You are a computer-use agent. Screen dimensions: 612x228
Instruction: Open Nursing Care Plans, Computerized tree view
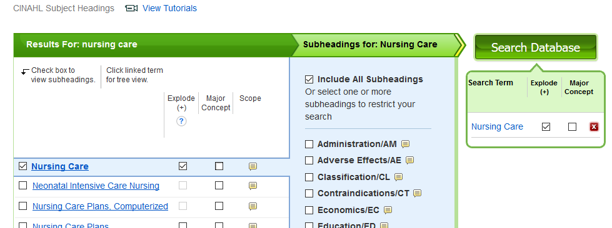[x=100, y=206]
